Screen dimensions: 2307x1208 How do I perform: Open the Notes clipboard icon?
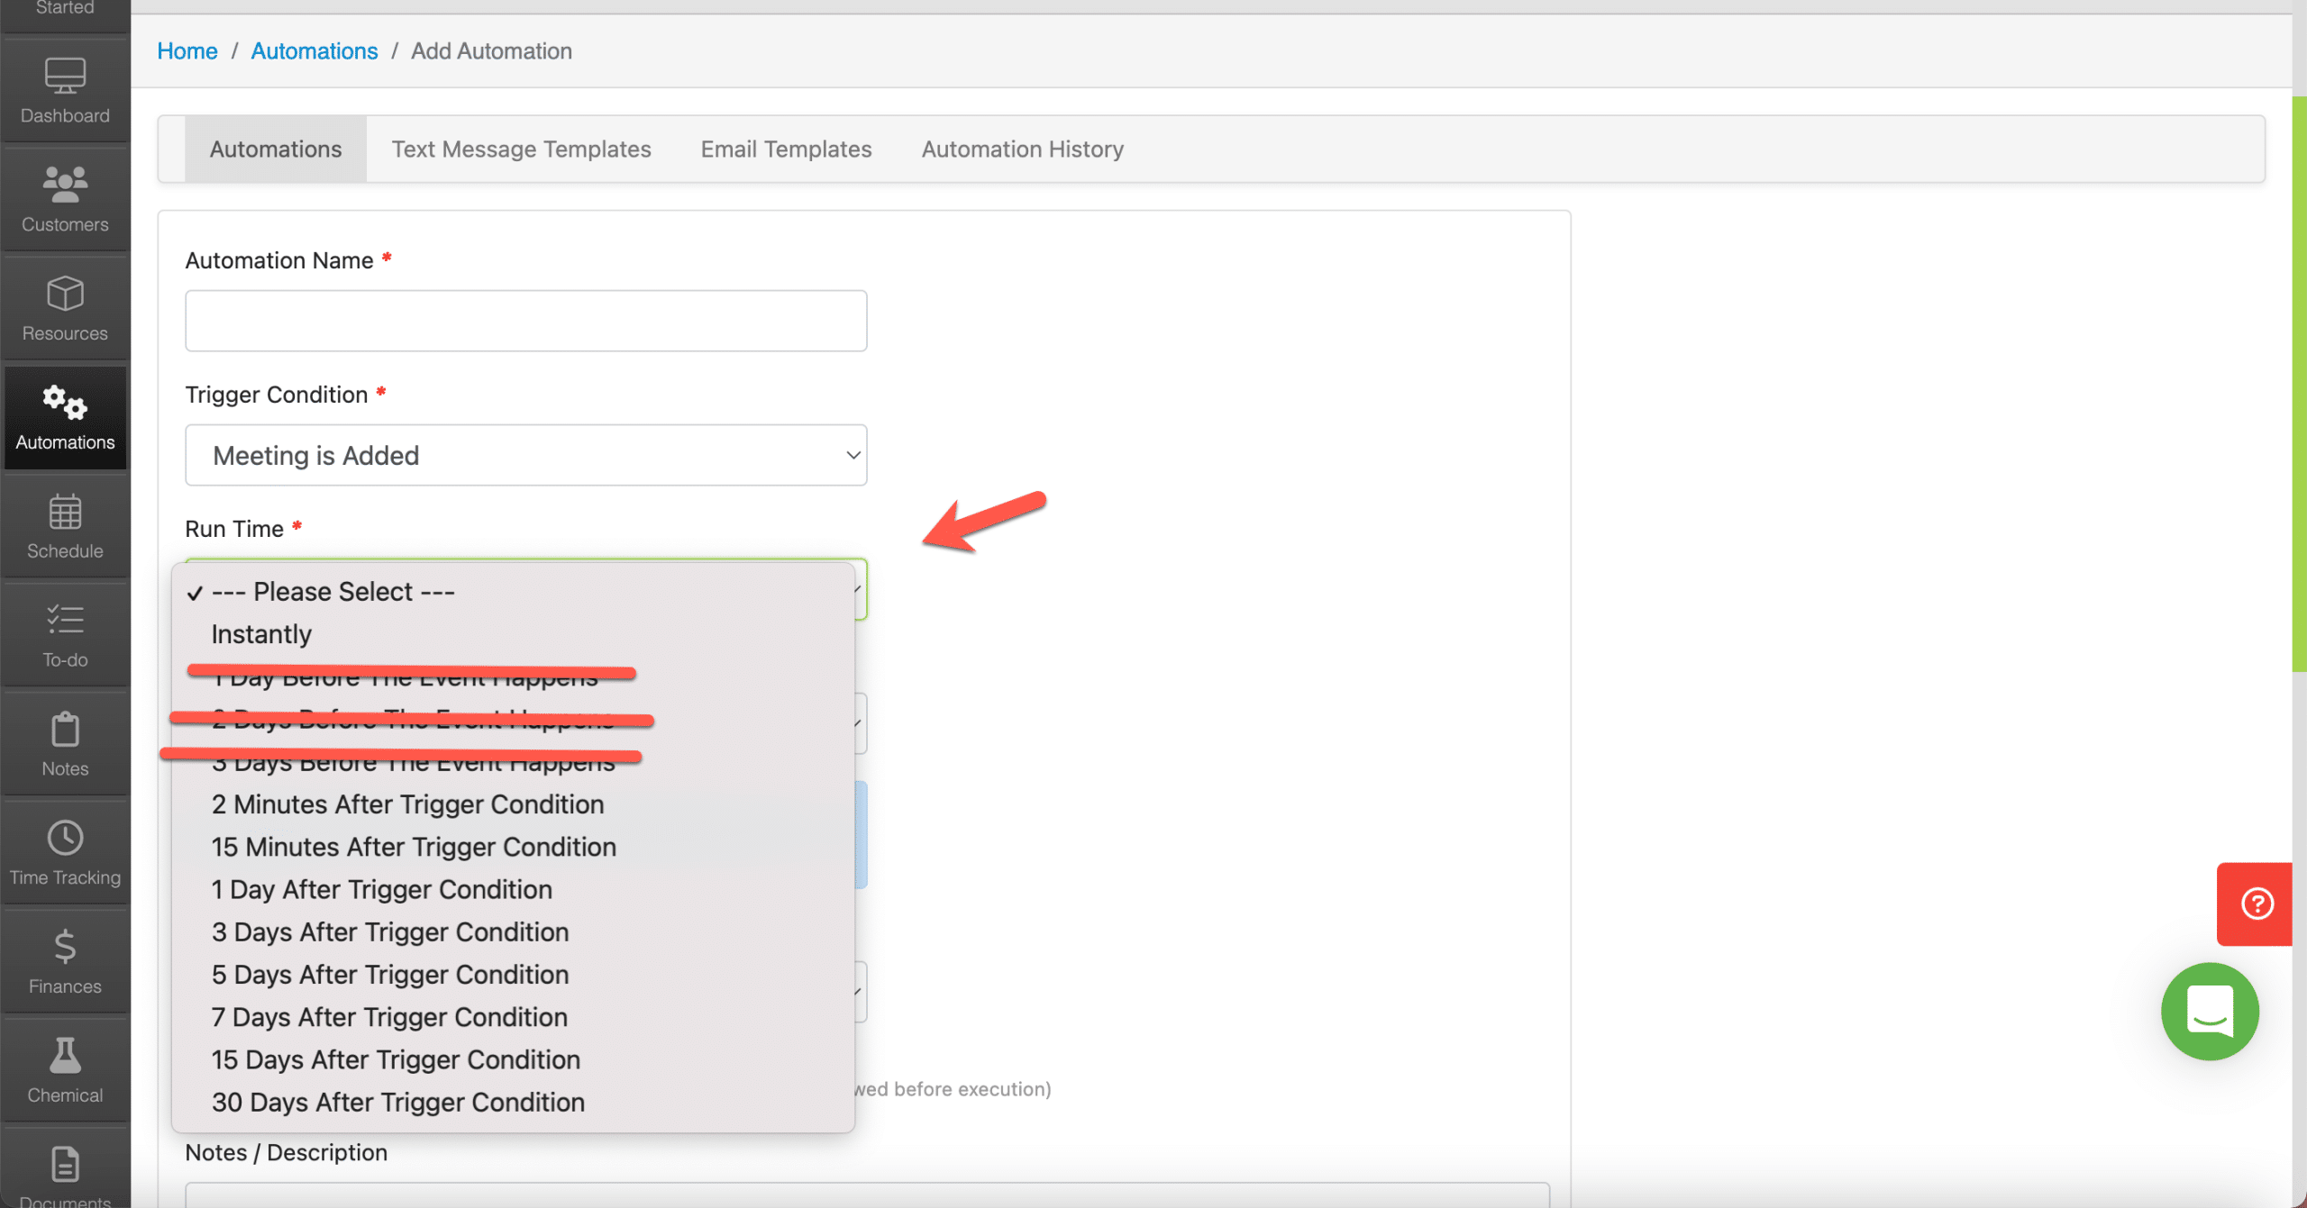click(x=64, y=744)
